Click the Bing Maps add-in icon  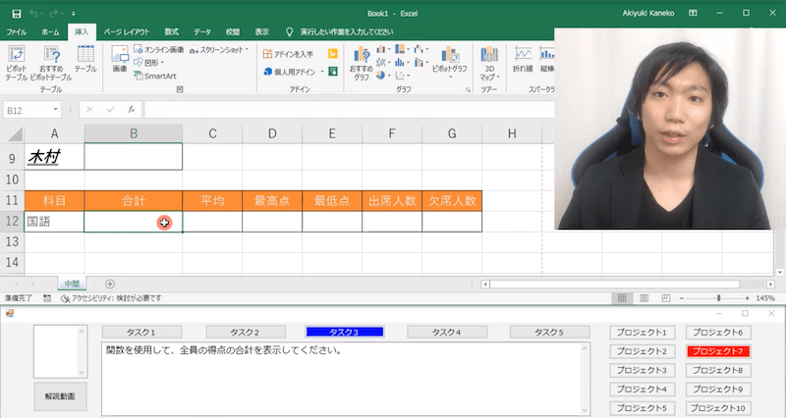tap(332, 54)
